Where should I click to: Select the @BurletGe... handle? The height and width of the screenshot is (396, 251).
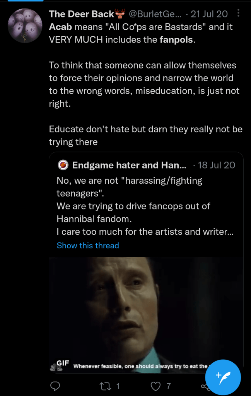pos(155,14)
